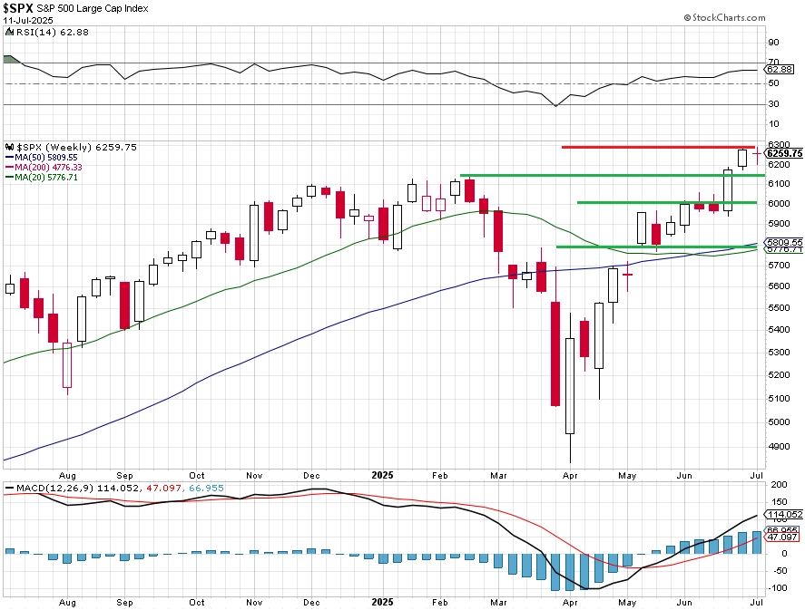The height and width of the screenshot is (610, 805).
Task: Click the green MA(20) legend line
Action: [10, 178]
